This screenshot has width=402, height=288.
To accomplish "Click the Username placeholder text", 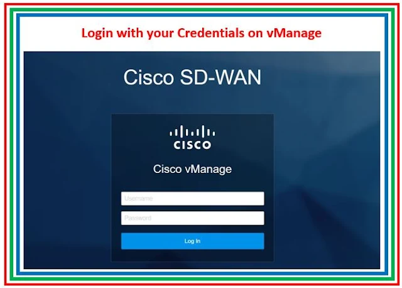I will 138,199.
